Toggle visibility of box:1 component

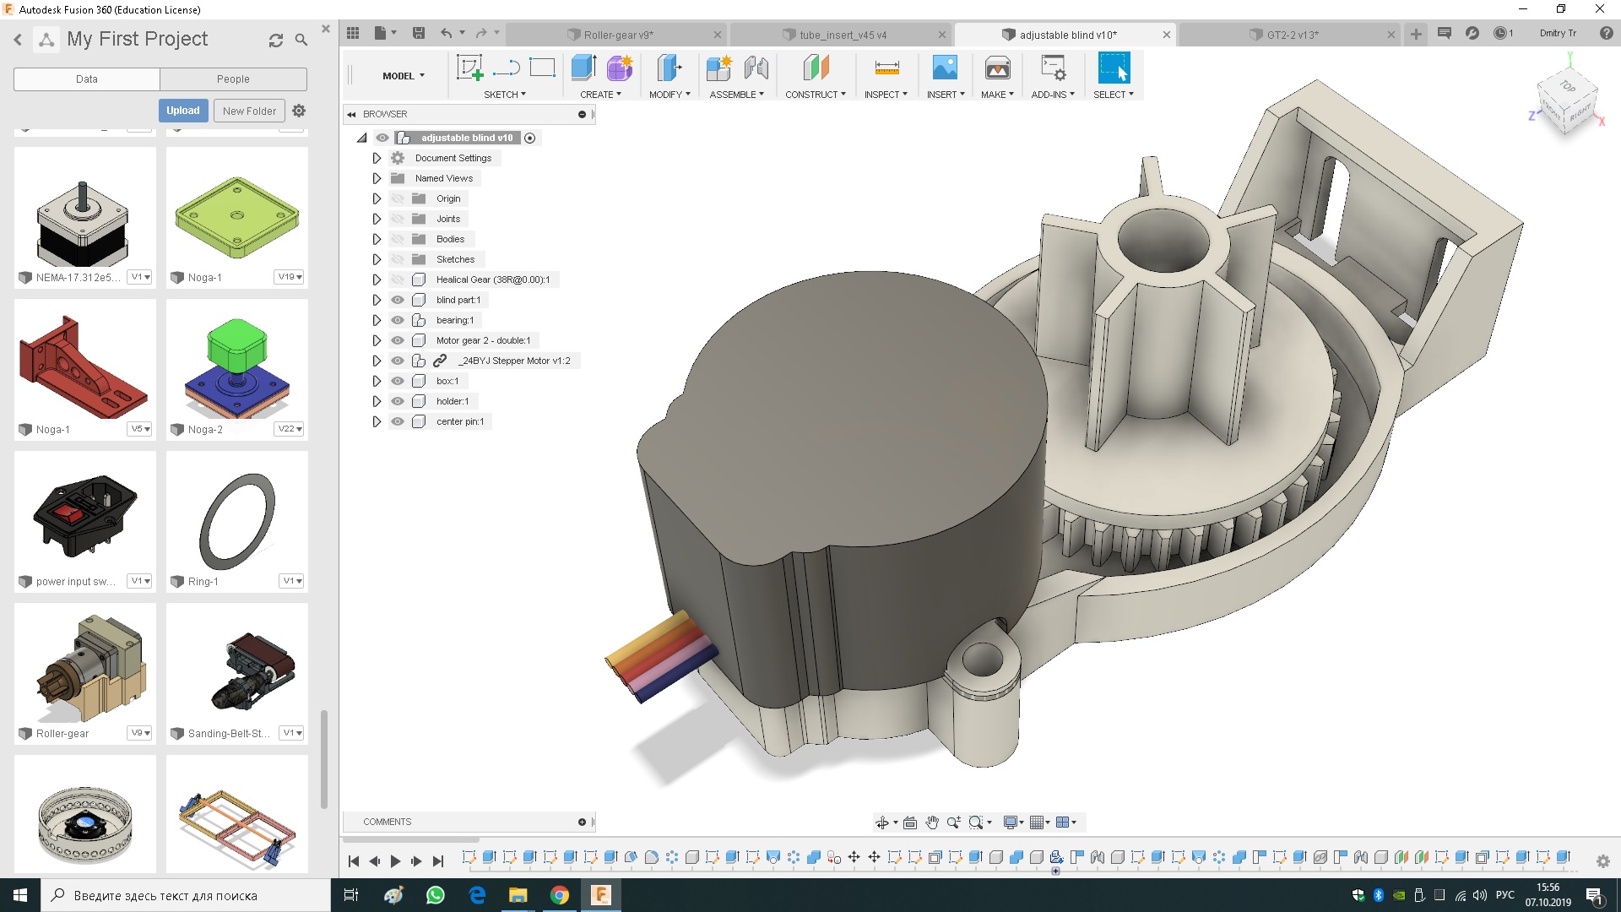pyautogui.click(x=398, y=381)
